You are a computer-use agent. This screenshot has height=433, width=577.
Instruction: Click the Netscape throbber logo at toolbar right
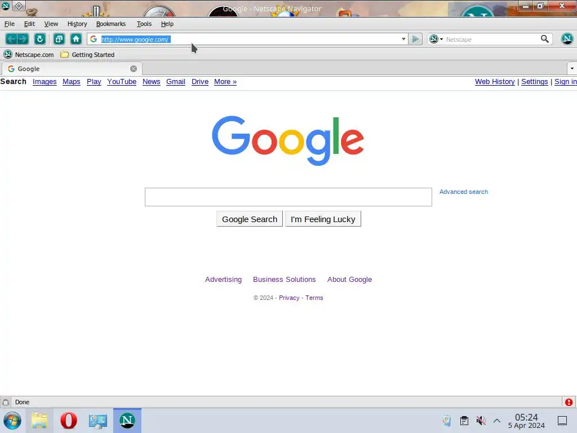(567, 39)
